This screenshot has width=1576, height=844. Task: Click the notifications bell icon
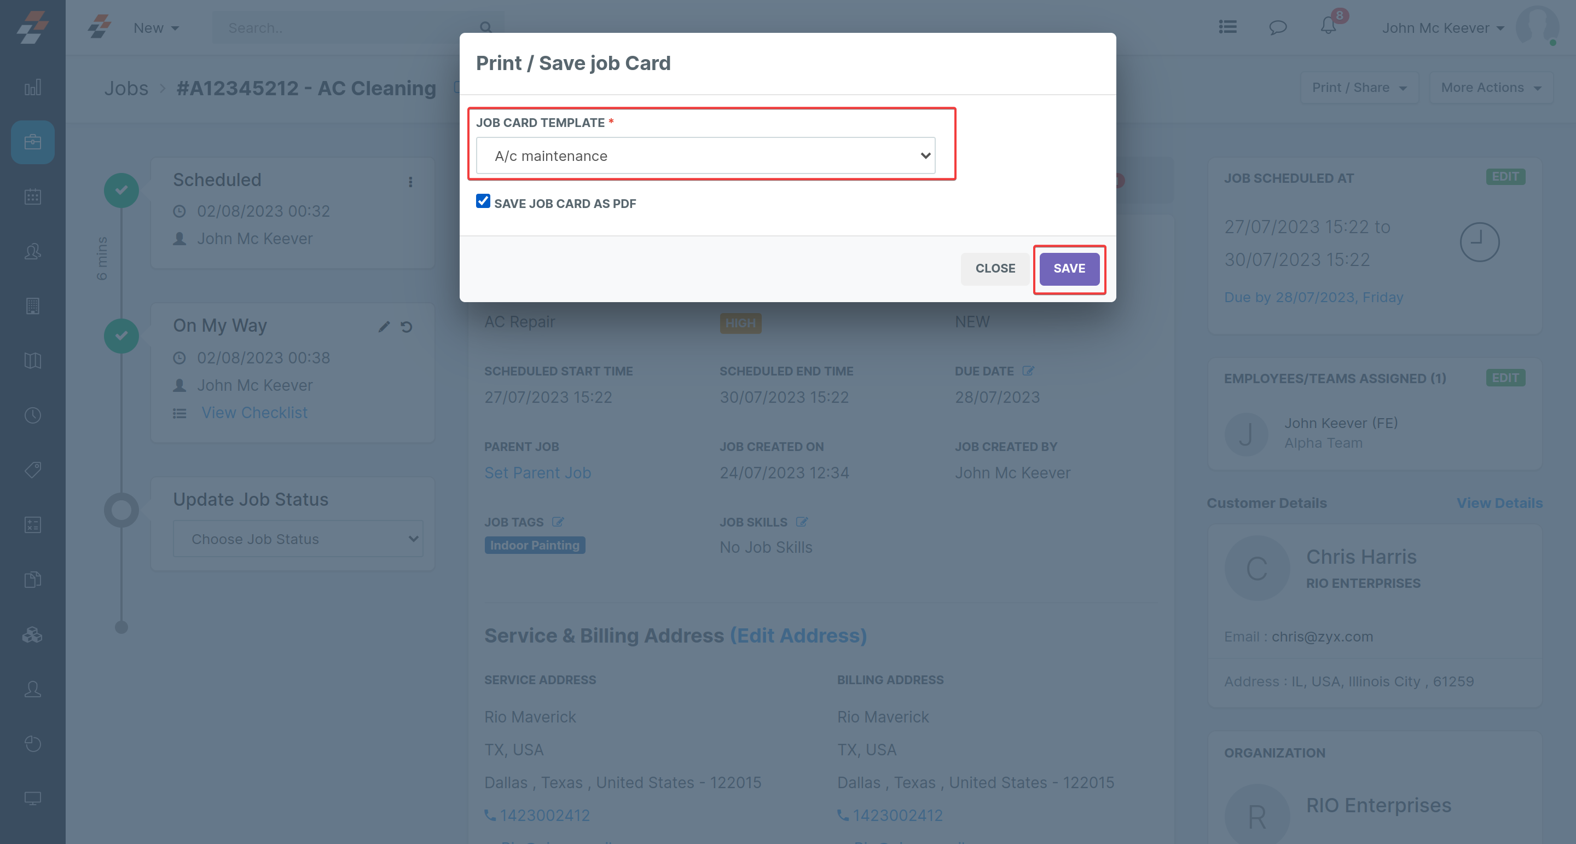click(1328, 27)
